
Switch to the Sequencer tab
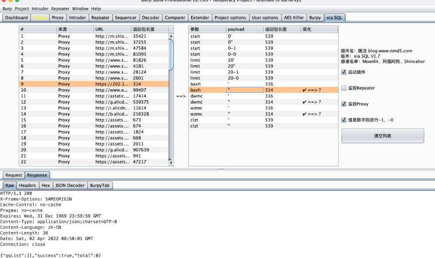click(126, 18)
